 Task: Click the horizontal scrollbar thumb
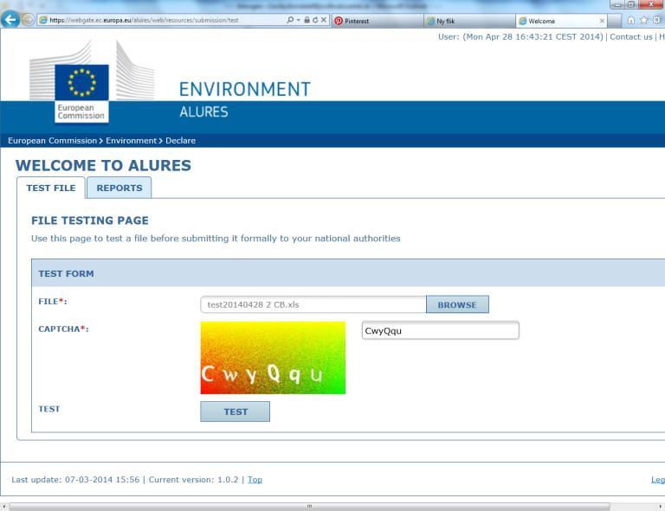[x=310, y=507]
